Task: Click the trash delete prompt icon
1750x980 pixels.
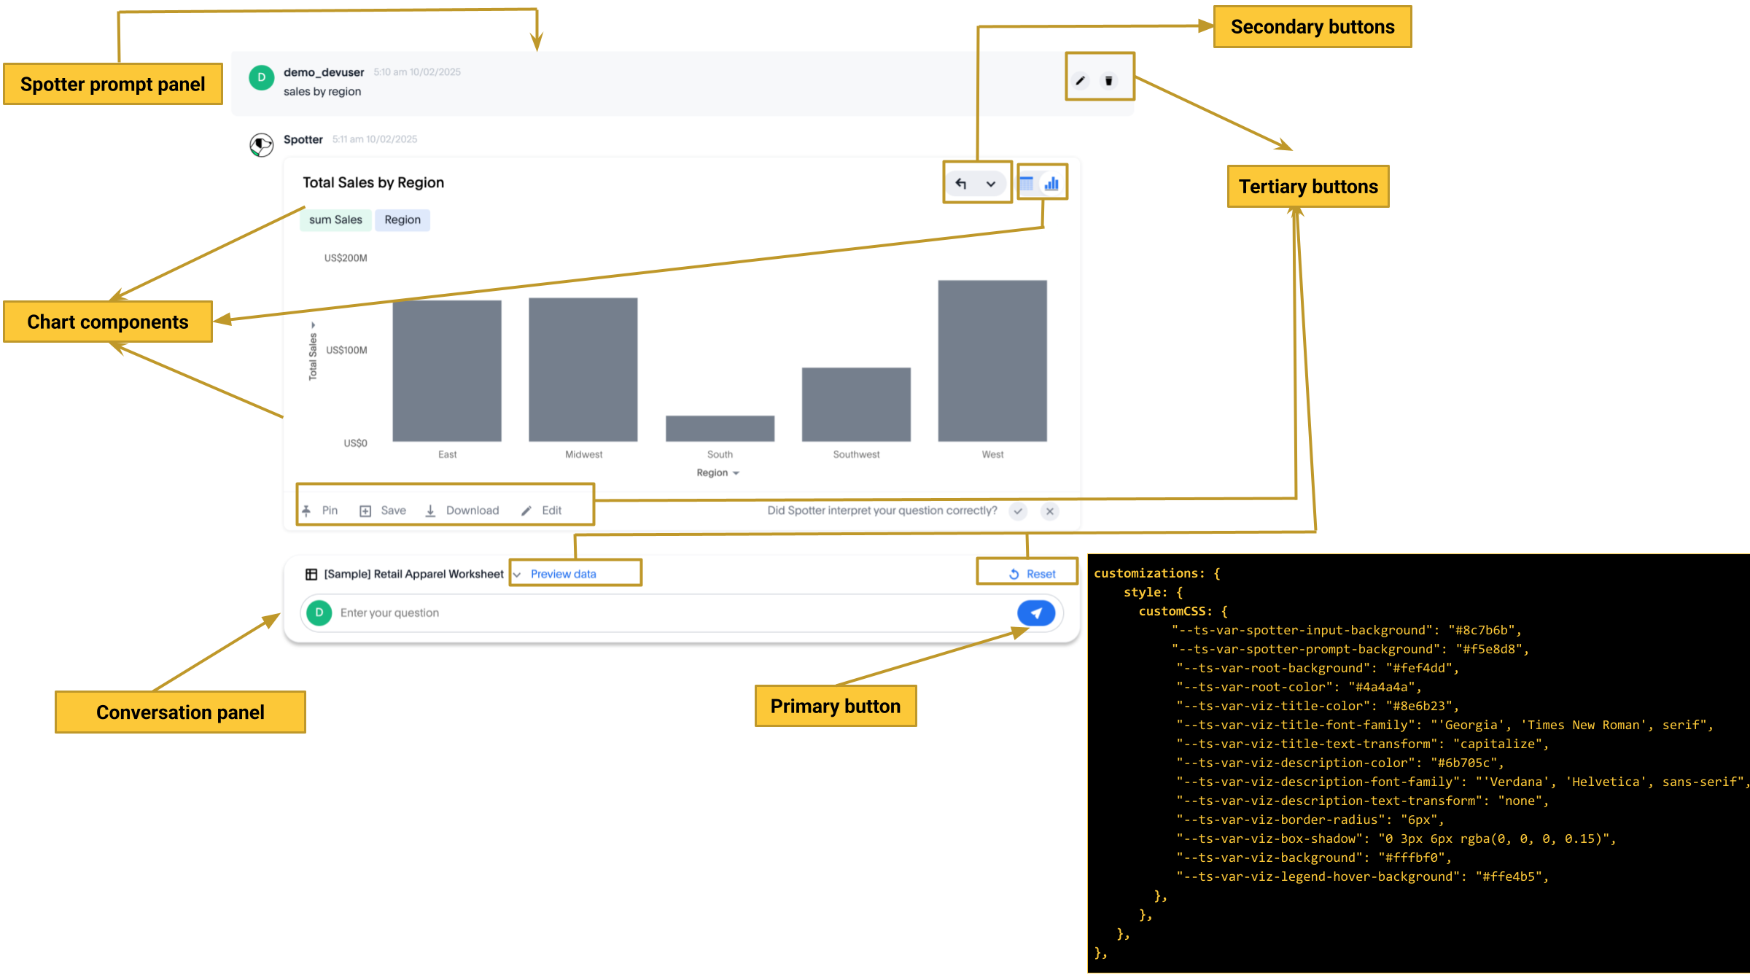Action: tap(1108, 81)
